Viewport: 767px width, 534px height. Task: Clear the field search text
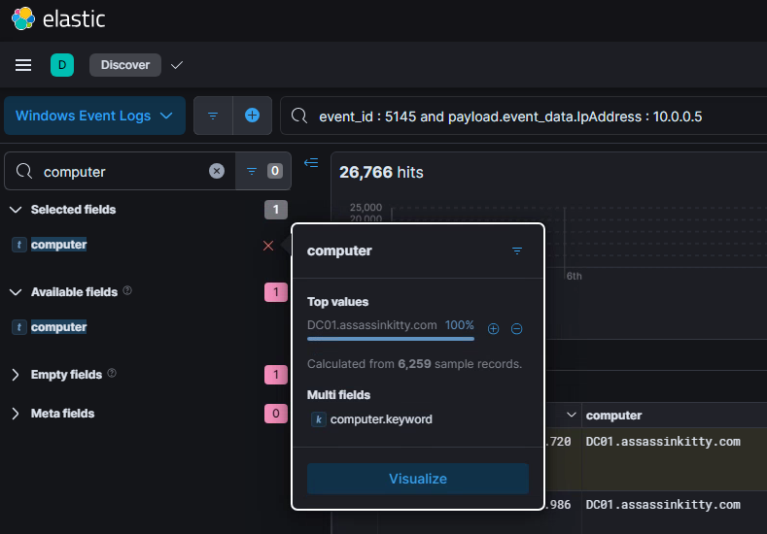(x=217, y=171)
